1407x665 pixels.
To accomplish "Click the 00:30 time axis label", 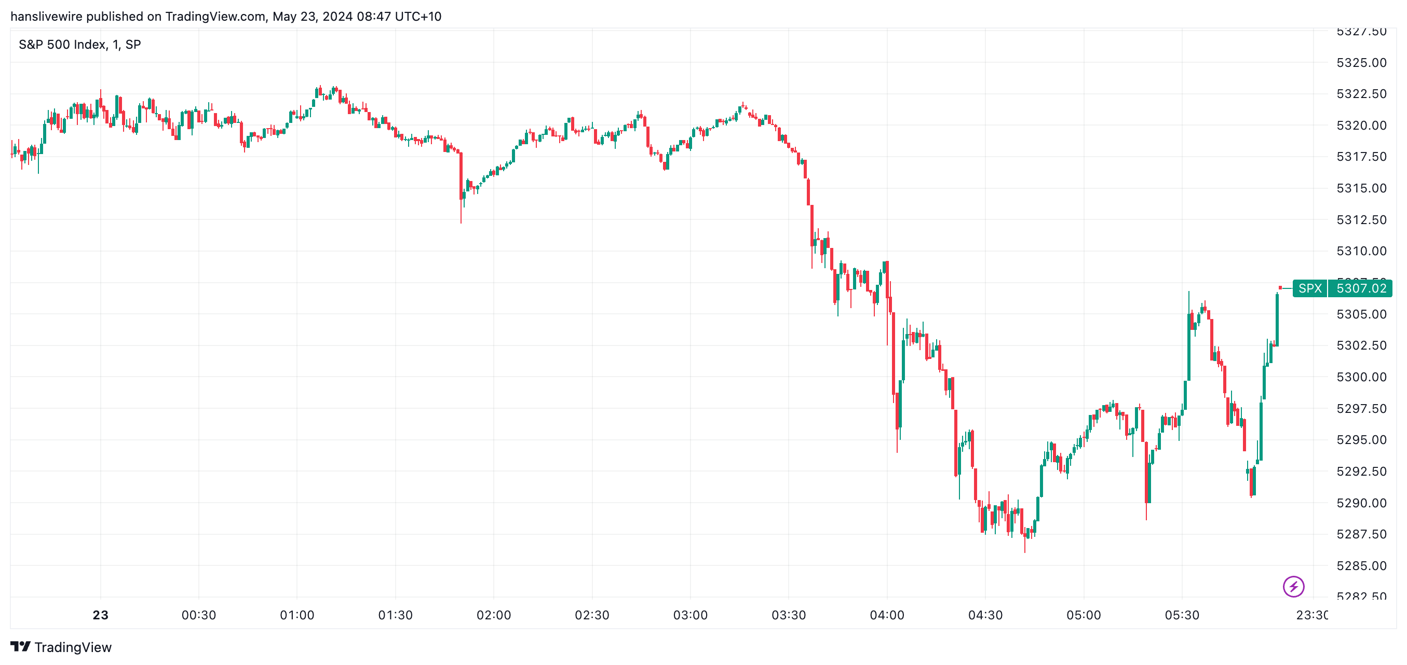I will click(199, 615).
